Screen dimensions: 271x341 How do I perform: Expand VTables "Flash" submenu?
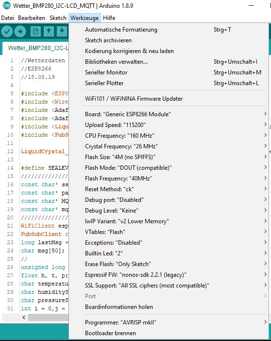[x=169, y=232]
